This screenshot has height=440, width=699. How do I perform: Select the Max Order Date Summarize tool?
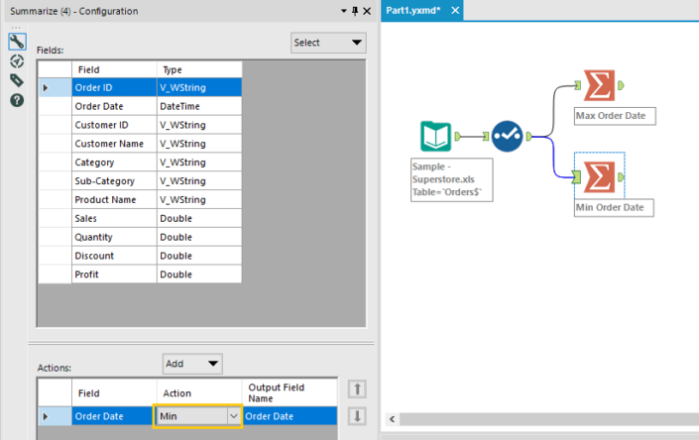tap(599, 85)
